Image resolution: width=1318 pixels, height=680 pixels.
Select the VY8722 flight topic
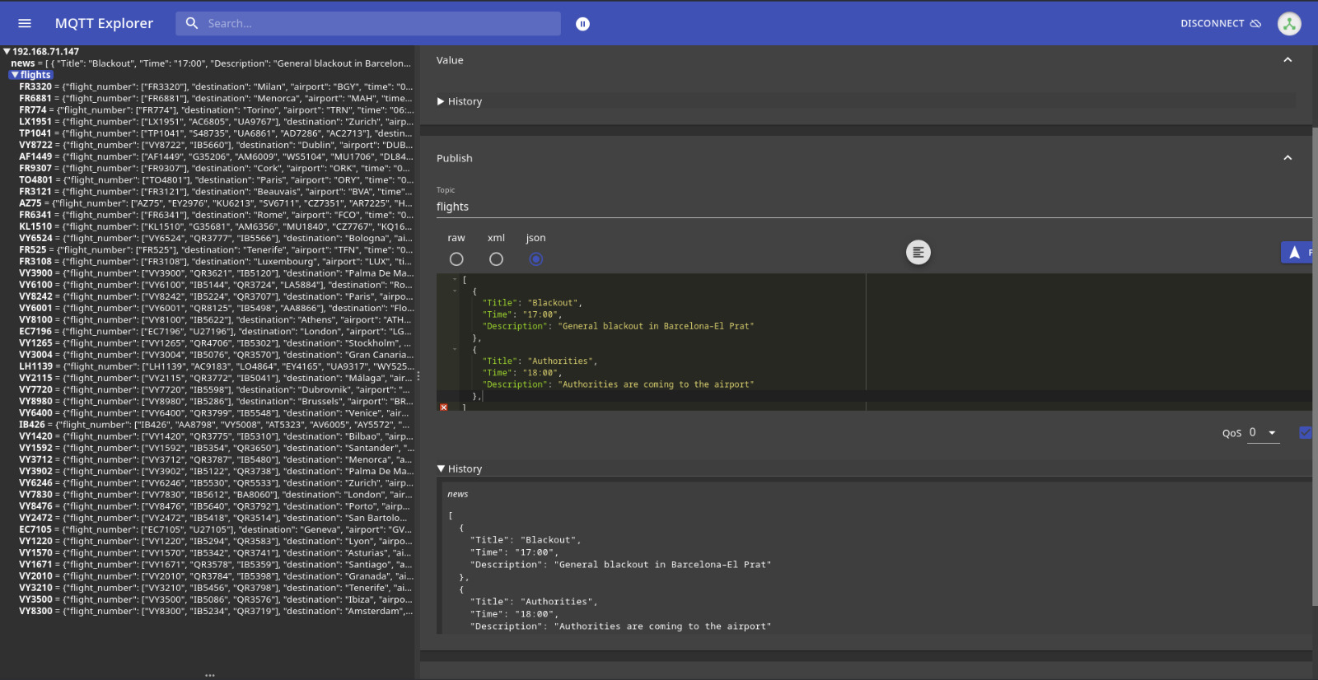click(216, 145)
